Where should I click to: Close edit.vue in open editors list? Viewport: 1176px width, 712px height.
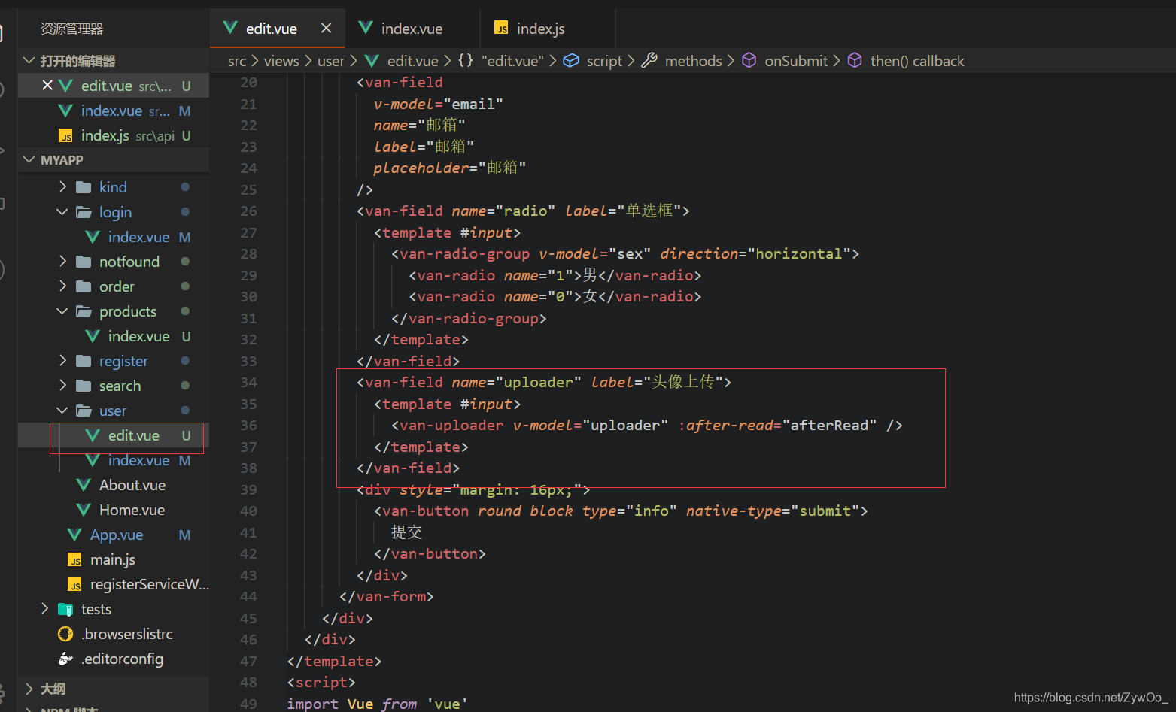(x=47, y=85)
